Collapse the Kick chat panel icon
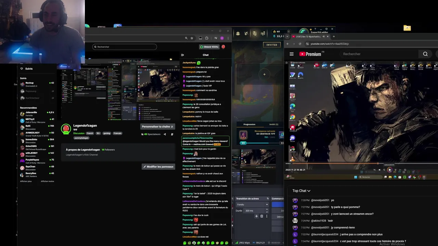Viewport: 438px width, 246px height. tap(182, 55)
